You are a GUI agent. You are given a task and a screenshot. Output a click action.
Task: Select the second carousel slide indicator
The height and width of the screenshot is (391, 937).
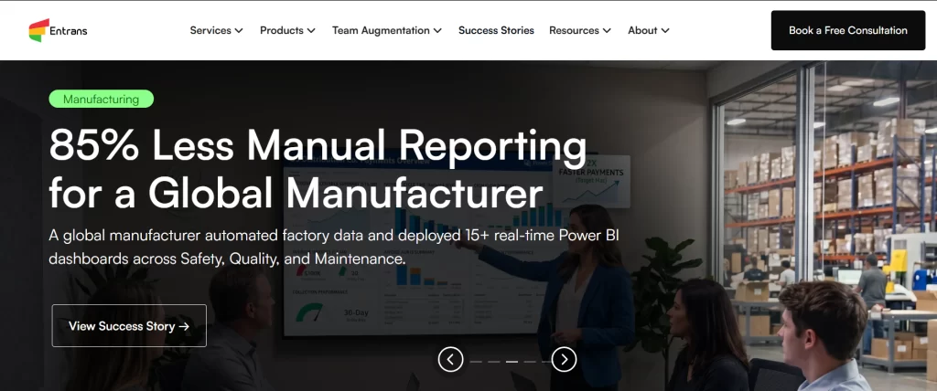pos(493,362)
